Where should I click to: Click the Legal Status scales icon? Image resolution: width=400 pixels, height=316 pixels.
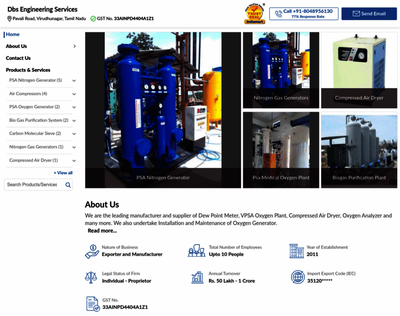click(91, 278)
